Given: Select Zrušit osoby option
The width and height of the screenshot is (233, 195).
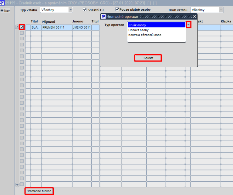Looking at the screenshot, I should pyautogui.click(x=157, y=25).
